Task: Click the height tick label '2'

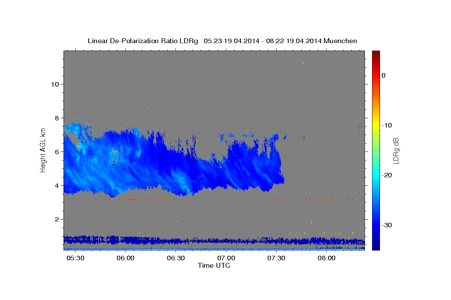Action: (56, 219)
